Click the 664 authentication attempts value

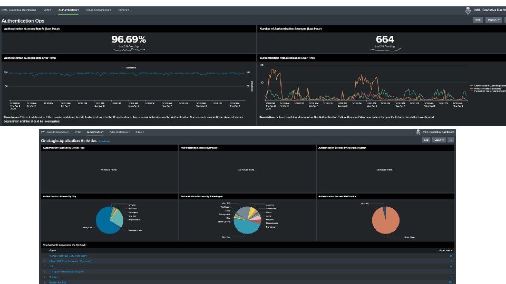(385, 39)
